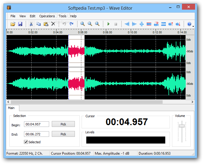Click the 0:12.00 mark on the timeline ruler
Viewport: 203px width, 164px height.
point(157,32)
